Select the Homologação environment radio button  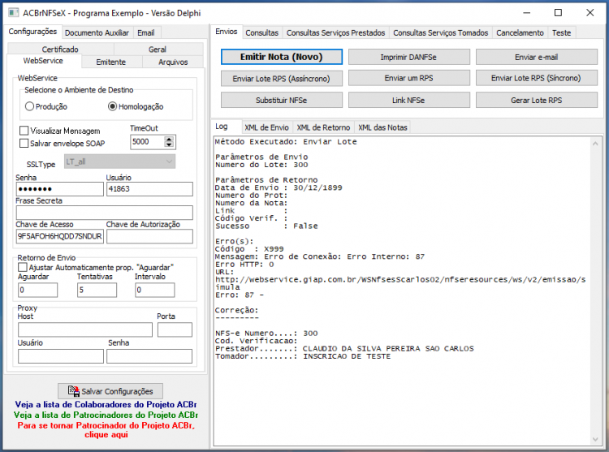coord(112,106)
